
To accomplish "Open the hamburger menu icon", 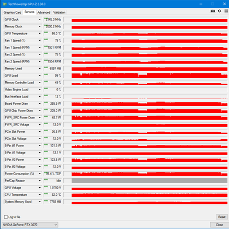I will pyautogui.click(x=226, y=11).
